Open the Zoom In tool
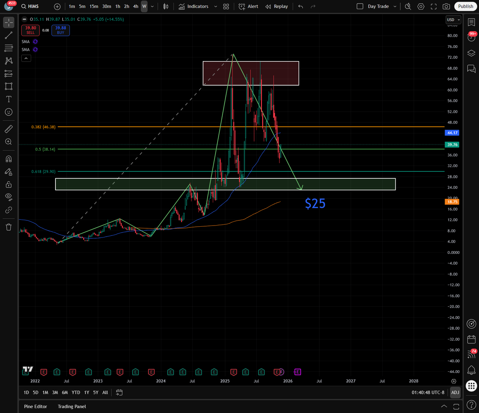Viewport: 479px width, 413px height. point(8,142)
